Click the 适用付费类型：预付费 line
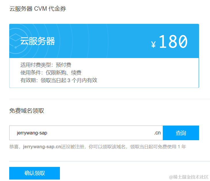Image resolution: width=210 pixels, height=181 pixels. tap(46, 65)
